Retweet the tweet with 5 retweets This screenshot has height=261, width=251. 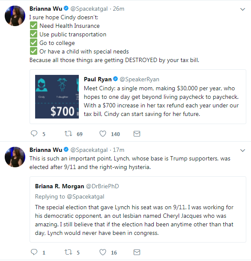(x=69, y=252)
